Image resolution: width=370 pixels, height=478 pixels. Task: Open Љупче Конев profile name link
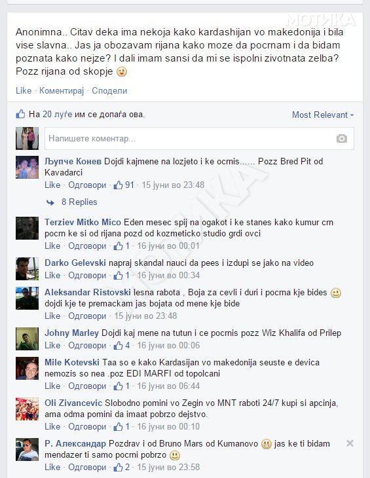click(x=73, y=161)
